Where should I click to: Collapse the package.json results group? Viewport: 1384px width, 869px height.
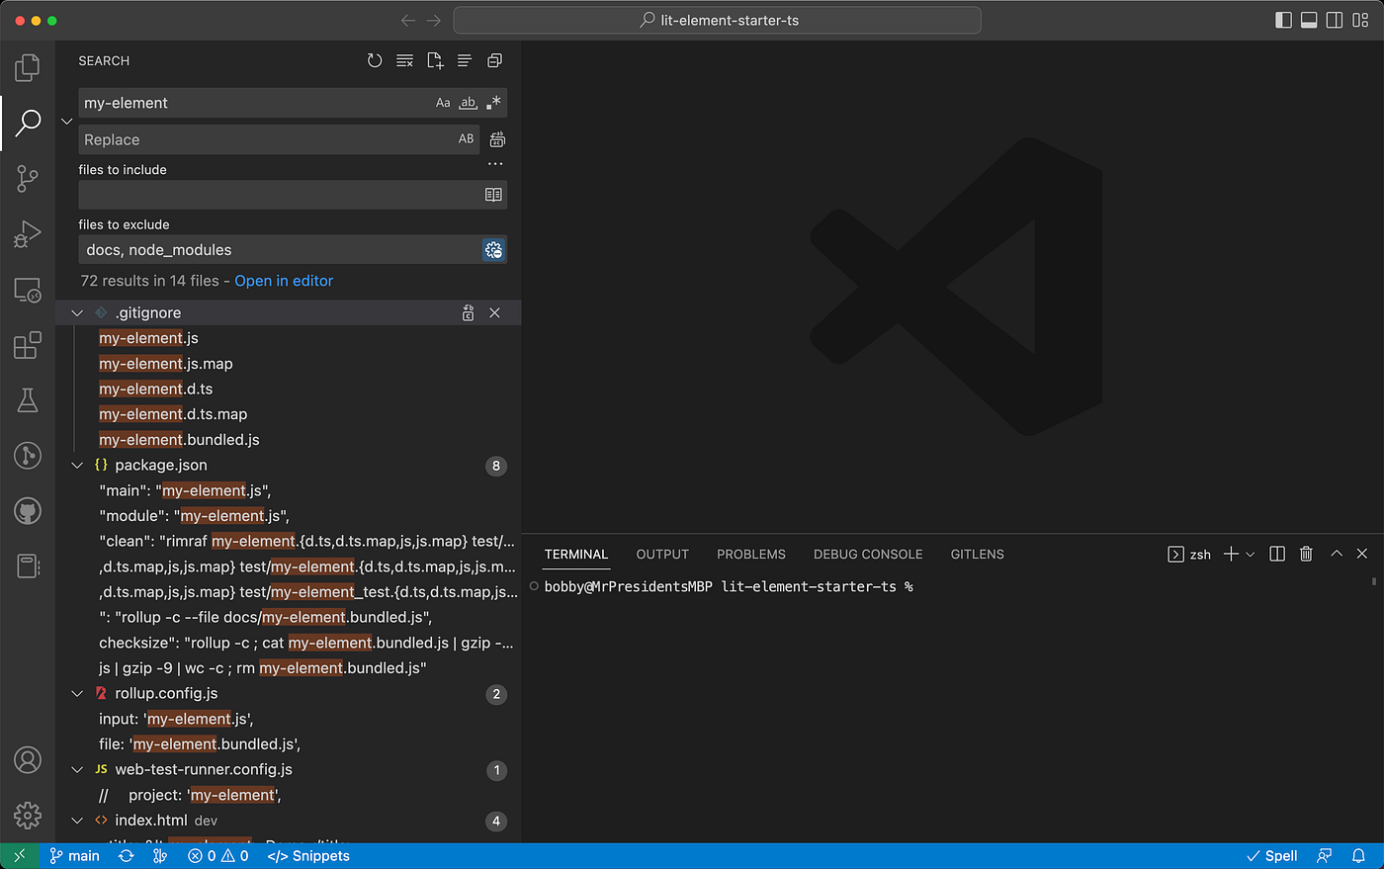click(x=77, y=465)
